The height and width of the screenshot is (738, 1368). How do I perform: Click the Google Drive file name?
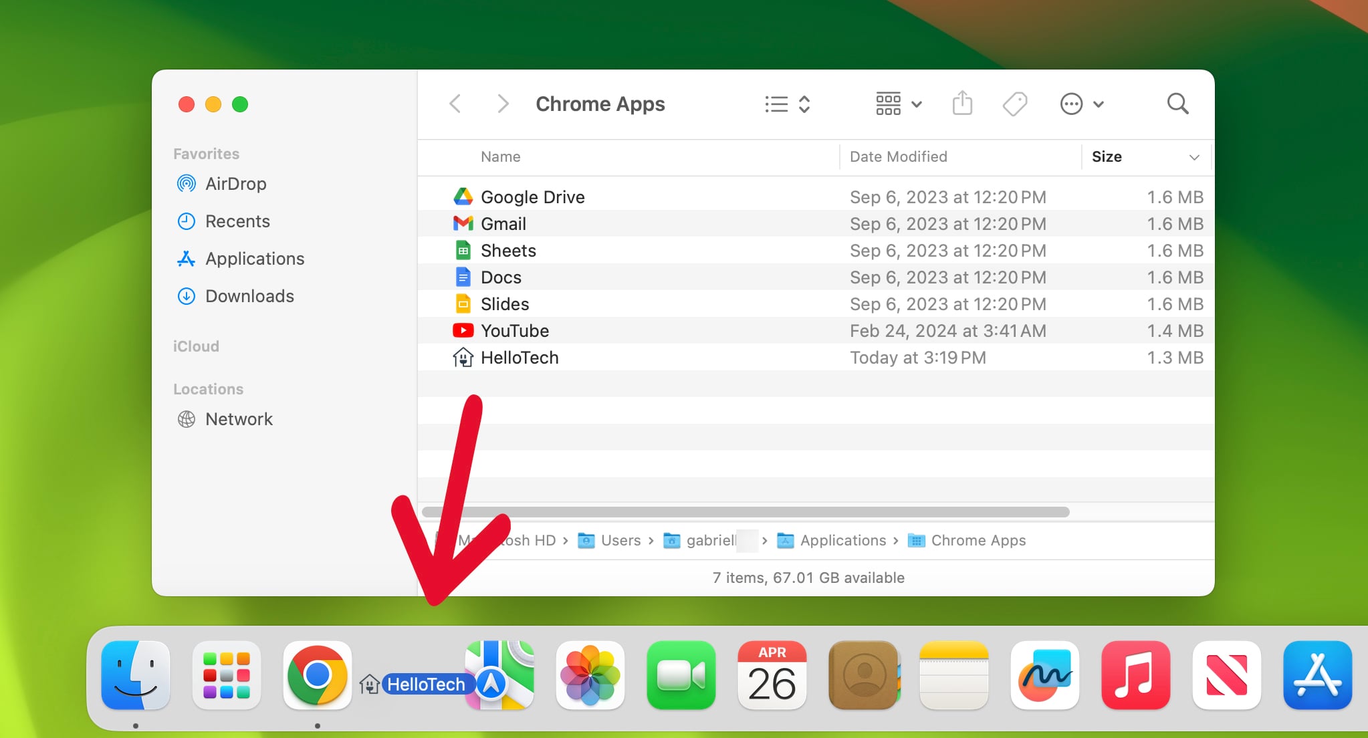pyautogui.click(x=532, y=197)
